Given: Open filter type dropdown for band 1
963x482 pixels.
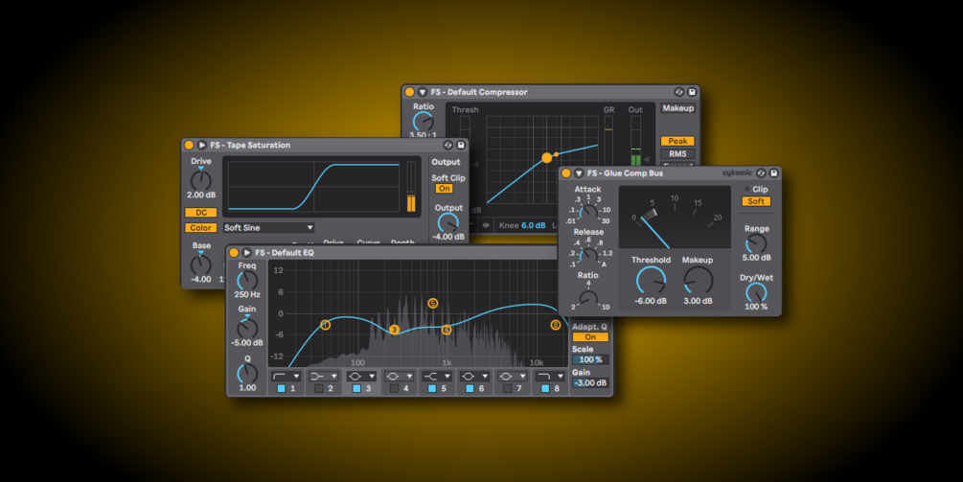Looking at the screenshot, I should tap(287, 377).
